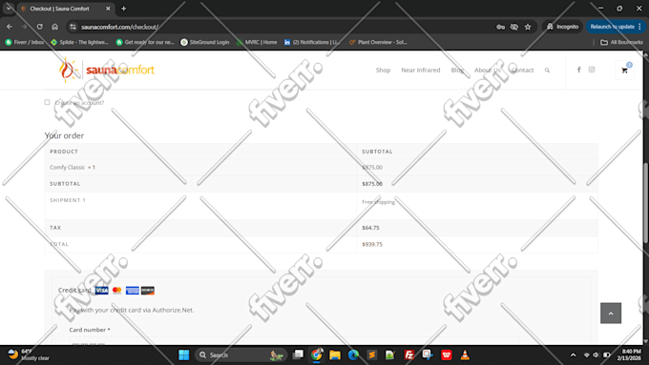Open a new browser tab
Viewport: 649px width, 365px height.
(124, 9)
